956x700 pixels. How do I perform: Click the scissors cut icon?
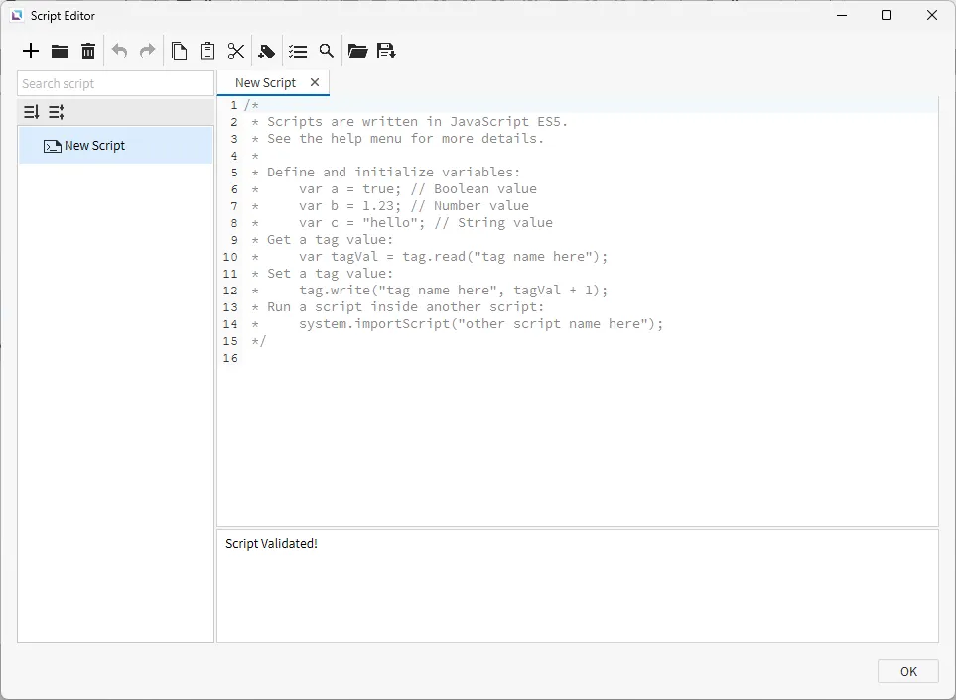(235, 51)
